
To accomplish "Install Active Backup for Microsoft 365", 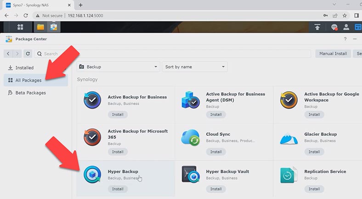I will 118,152.
